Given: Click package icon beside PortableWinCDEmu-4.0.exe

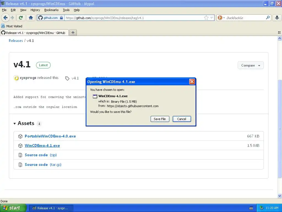Looking at the screenshot, I should (x=20, y=136).
